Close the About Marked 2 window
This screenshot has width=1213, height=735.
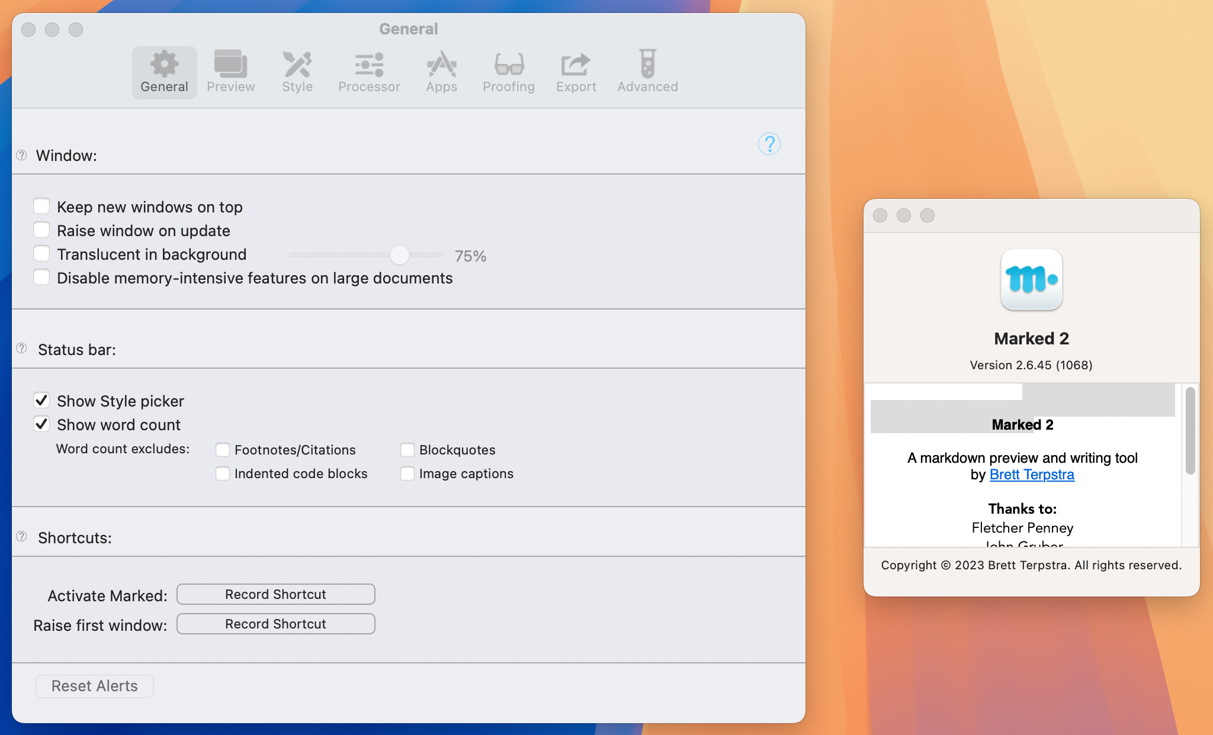pyautogui.click(x=880, y=215)
